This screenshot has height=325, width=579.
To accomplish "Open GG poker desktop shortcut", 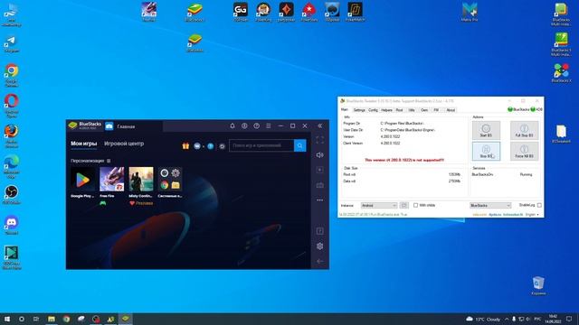I will 241,12.
